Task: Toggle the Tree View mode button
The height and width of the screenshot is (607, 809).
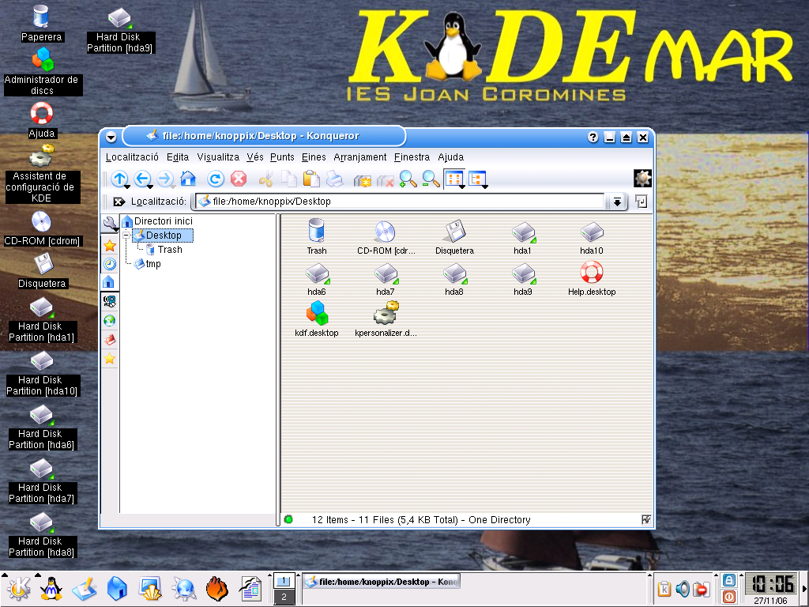Action: point(477,179)
